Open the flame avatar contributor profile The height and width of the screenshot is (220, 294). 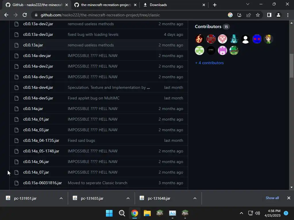199,39
